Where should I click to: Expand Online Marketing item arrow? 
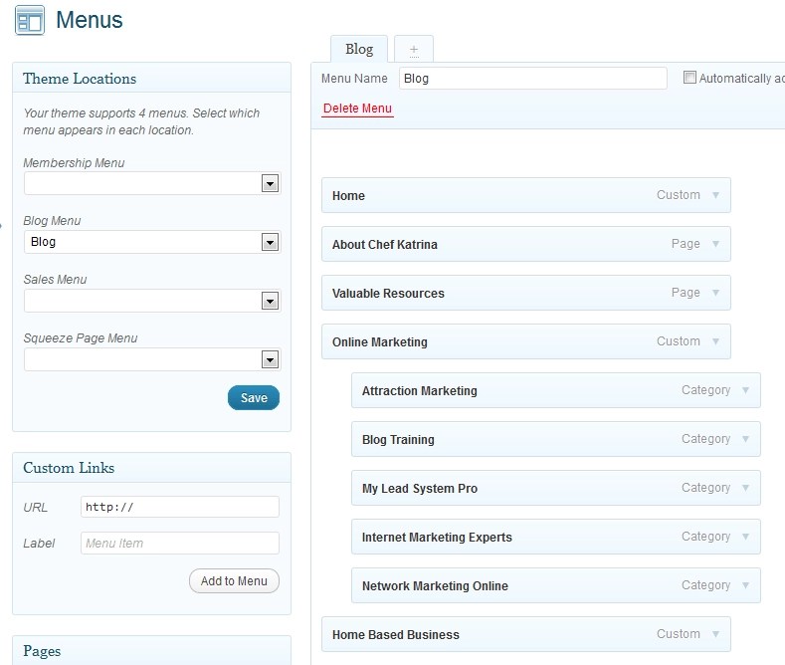716,341
